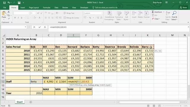Click the Save icon in quick access toolbar
190x107 pixels.
tap(4, 3)
